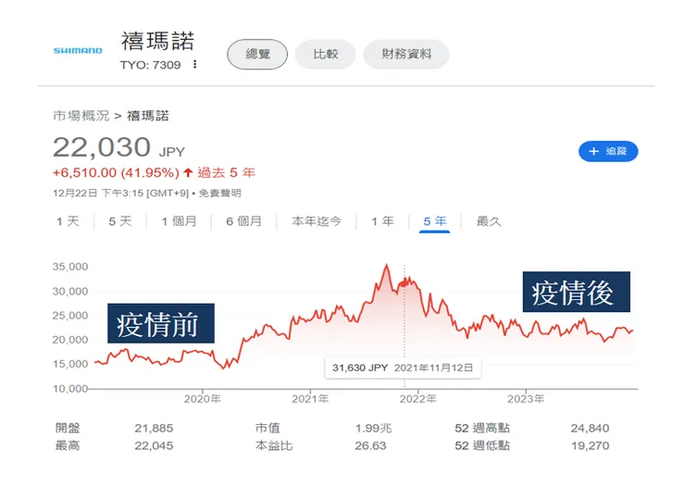Click the 31,630 JPY chart tooltip
This screenshot has width=685, height=499.
(x=403, y=368)
